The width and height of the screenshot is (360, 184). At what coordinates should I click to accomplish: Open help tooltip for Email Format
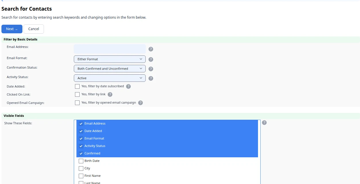click(151, 59)
